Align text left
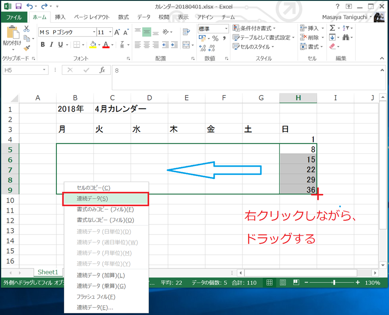 138,44
